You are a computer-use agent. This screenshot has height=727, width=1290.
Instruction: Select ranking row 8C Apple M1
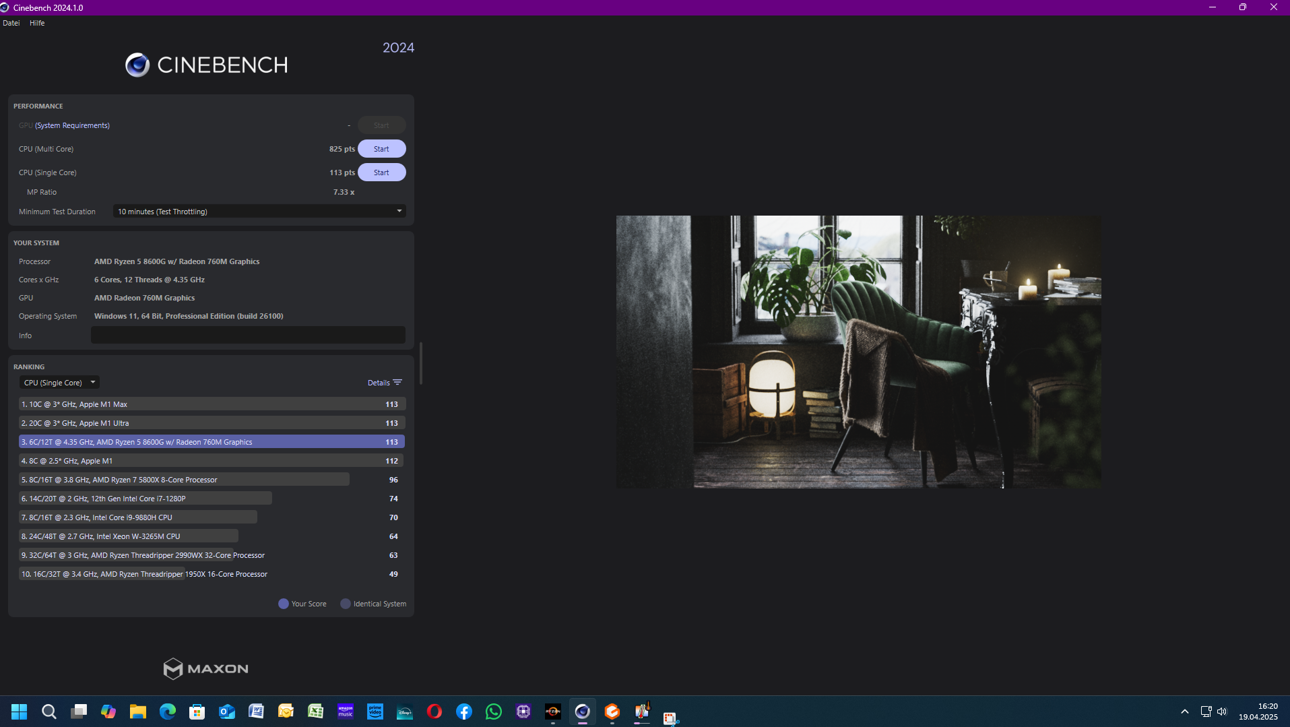pos(212,461)
